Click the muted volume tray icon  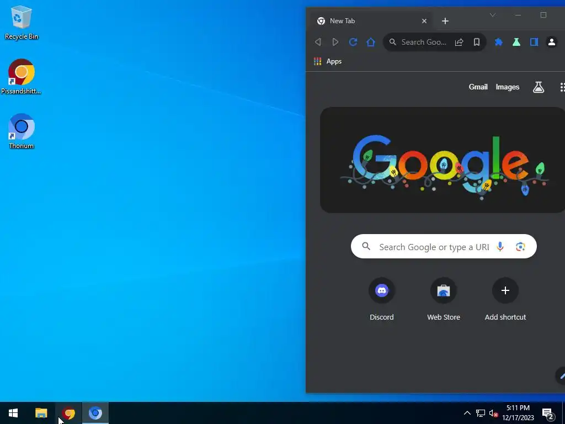[x=493, y=413]
